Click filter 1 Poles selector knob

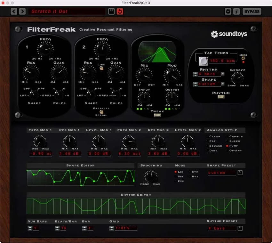(x=59, y=95)
